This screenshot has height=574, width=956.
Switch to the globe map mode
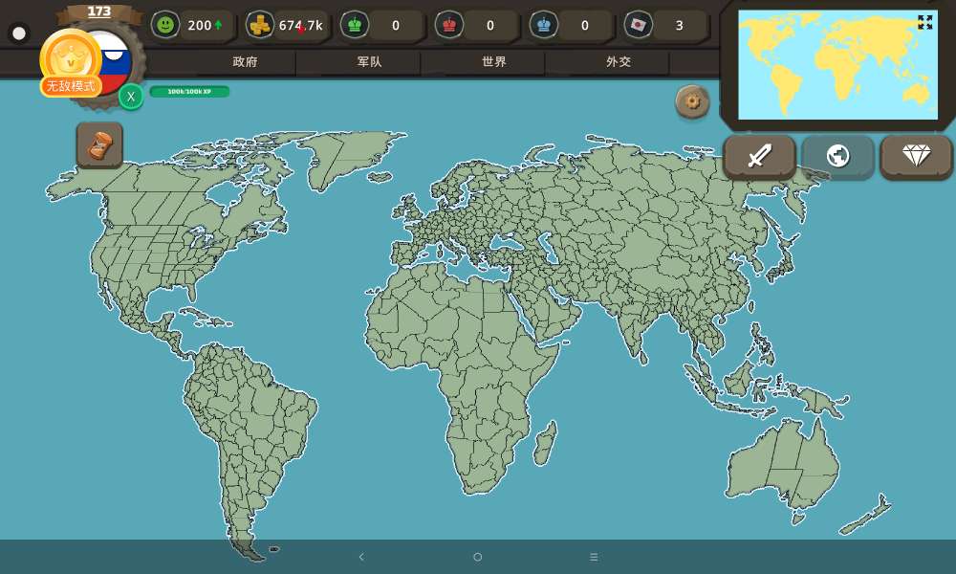click(x=837, y=156)
